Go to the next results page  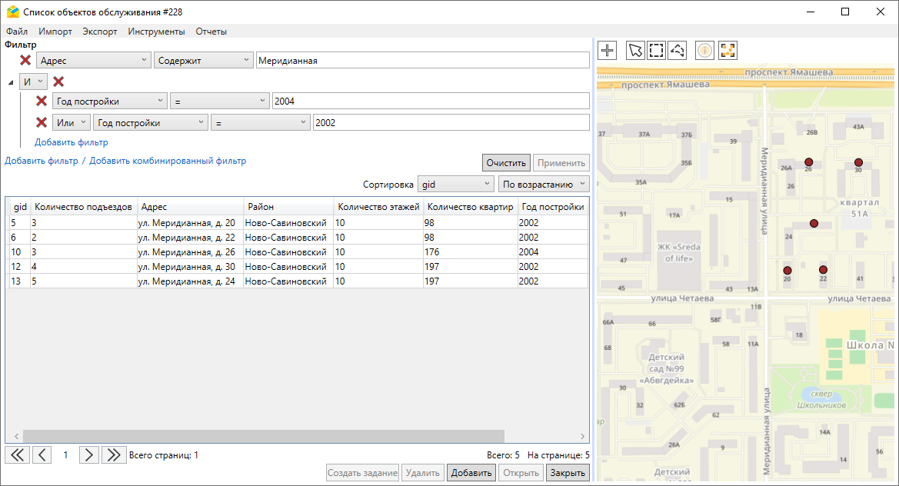pos(89,454)
